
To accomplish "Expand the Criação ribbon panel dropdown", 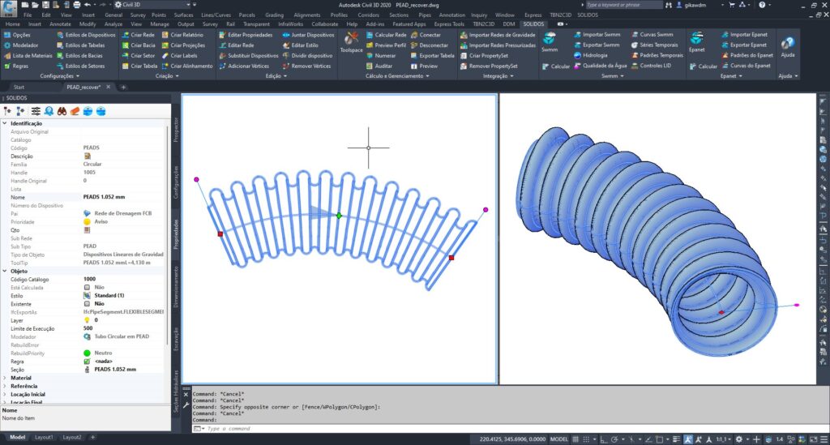I will (167, 76).
